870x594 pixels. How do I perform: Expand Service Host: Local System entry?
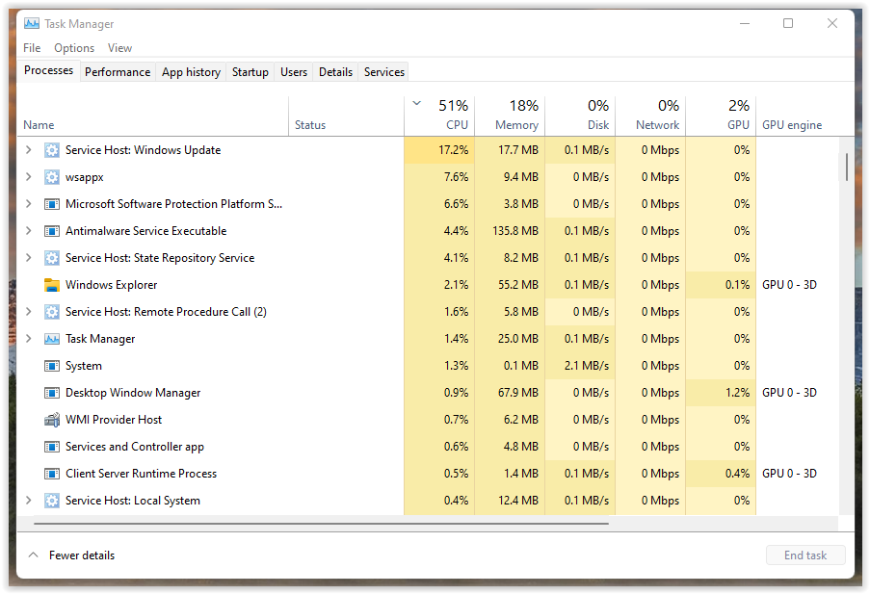[28, 501]
